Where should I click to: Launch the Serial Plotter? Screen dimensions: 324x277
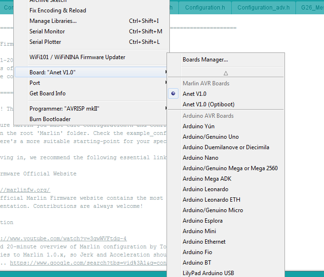[91, 42]
